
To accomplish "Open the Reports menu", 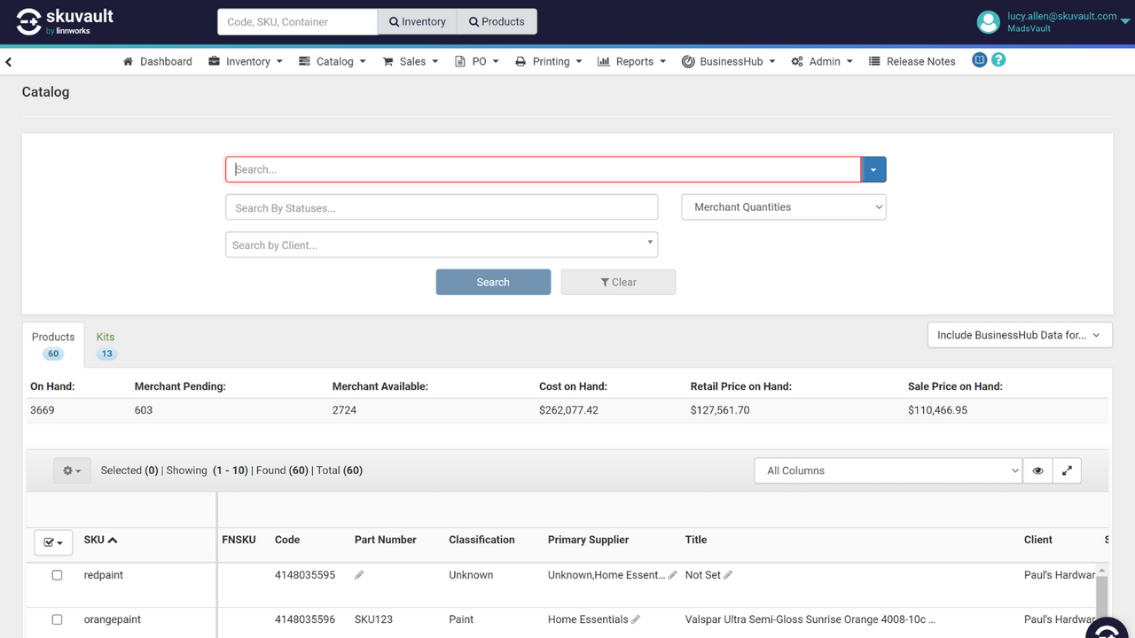I will (x=631, y=60).
